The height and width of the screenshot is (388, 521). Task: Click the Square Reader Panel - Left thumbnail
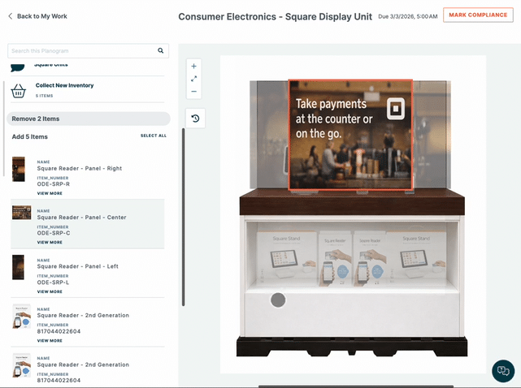click(x=19, y=267)
